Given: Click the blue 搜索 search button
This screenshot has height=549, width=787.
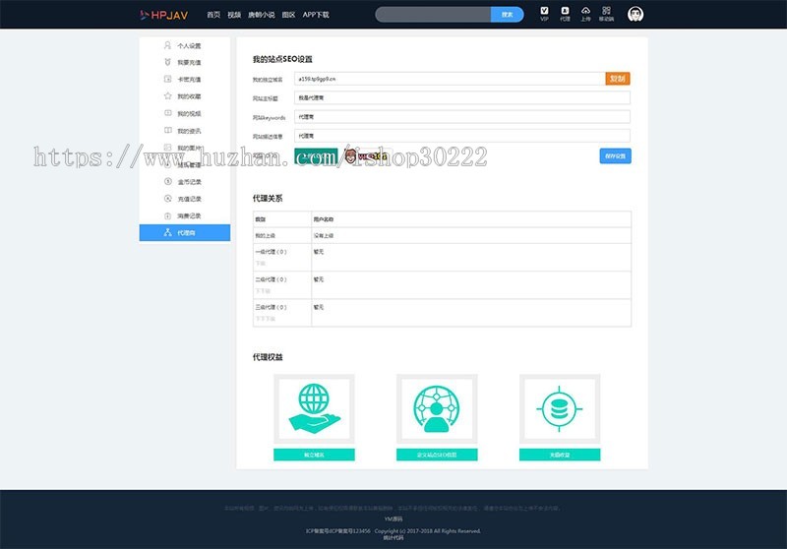Looking at the screenshot, I should [507, 15].
